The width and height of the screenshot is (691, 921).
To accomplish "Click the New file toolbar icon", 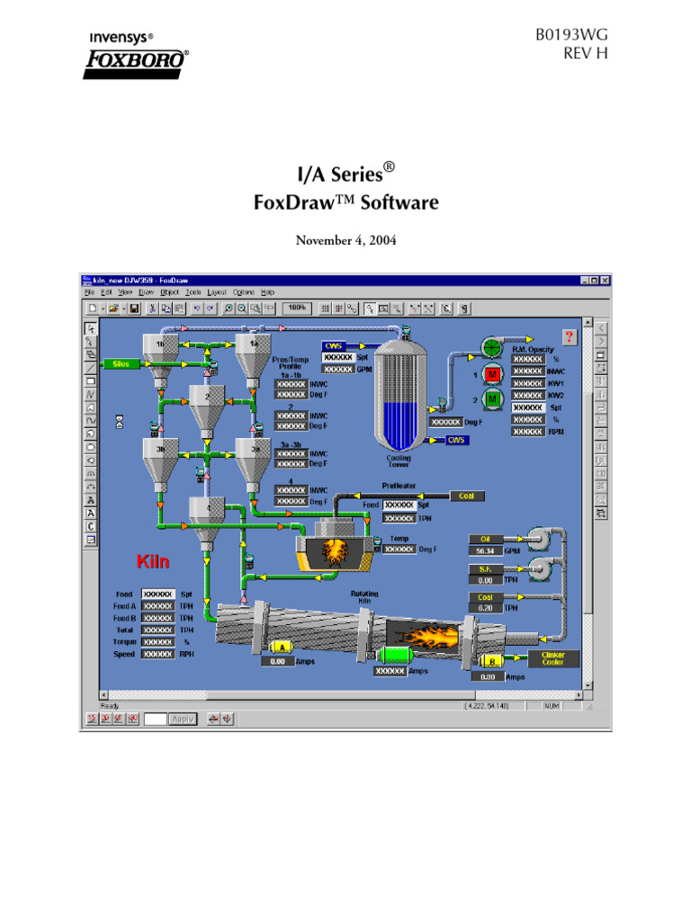I will 93,308.
